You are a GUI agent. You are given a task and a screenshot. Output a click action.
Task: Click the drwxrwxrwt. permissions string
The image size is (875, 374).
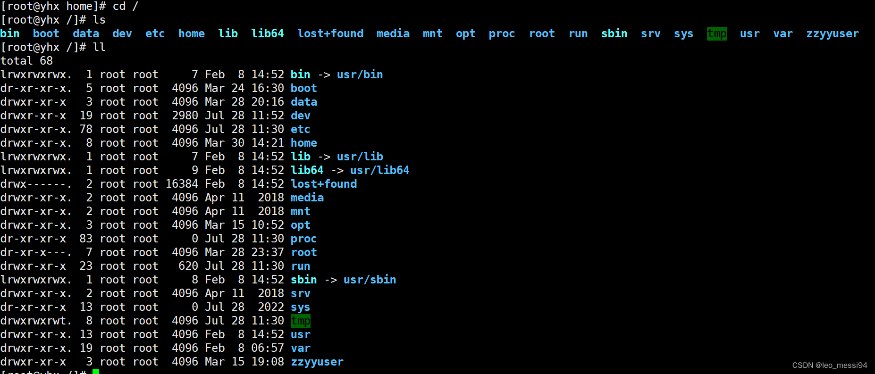coord(36,321)
